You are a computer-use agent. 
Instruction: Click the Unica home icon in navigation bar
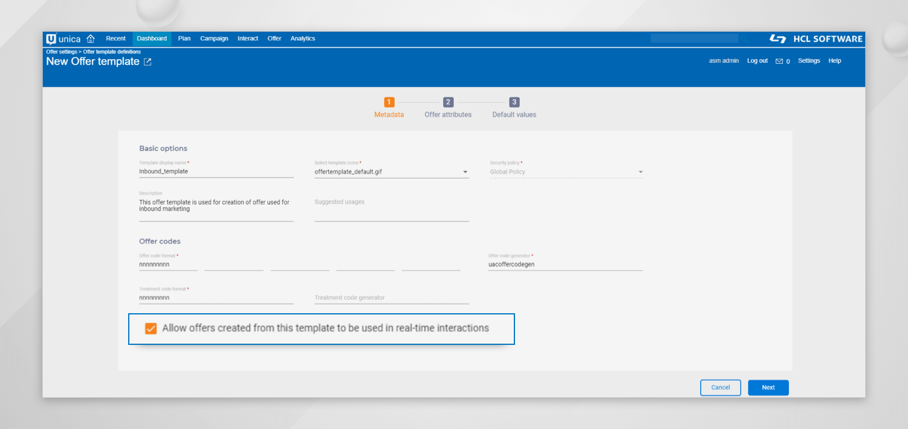click(x=90, y=38)
